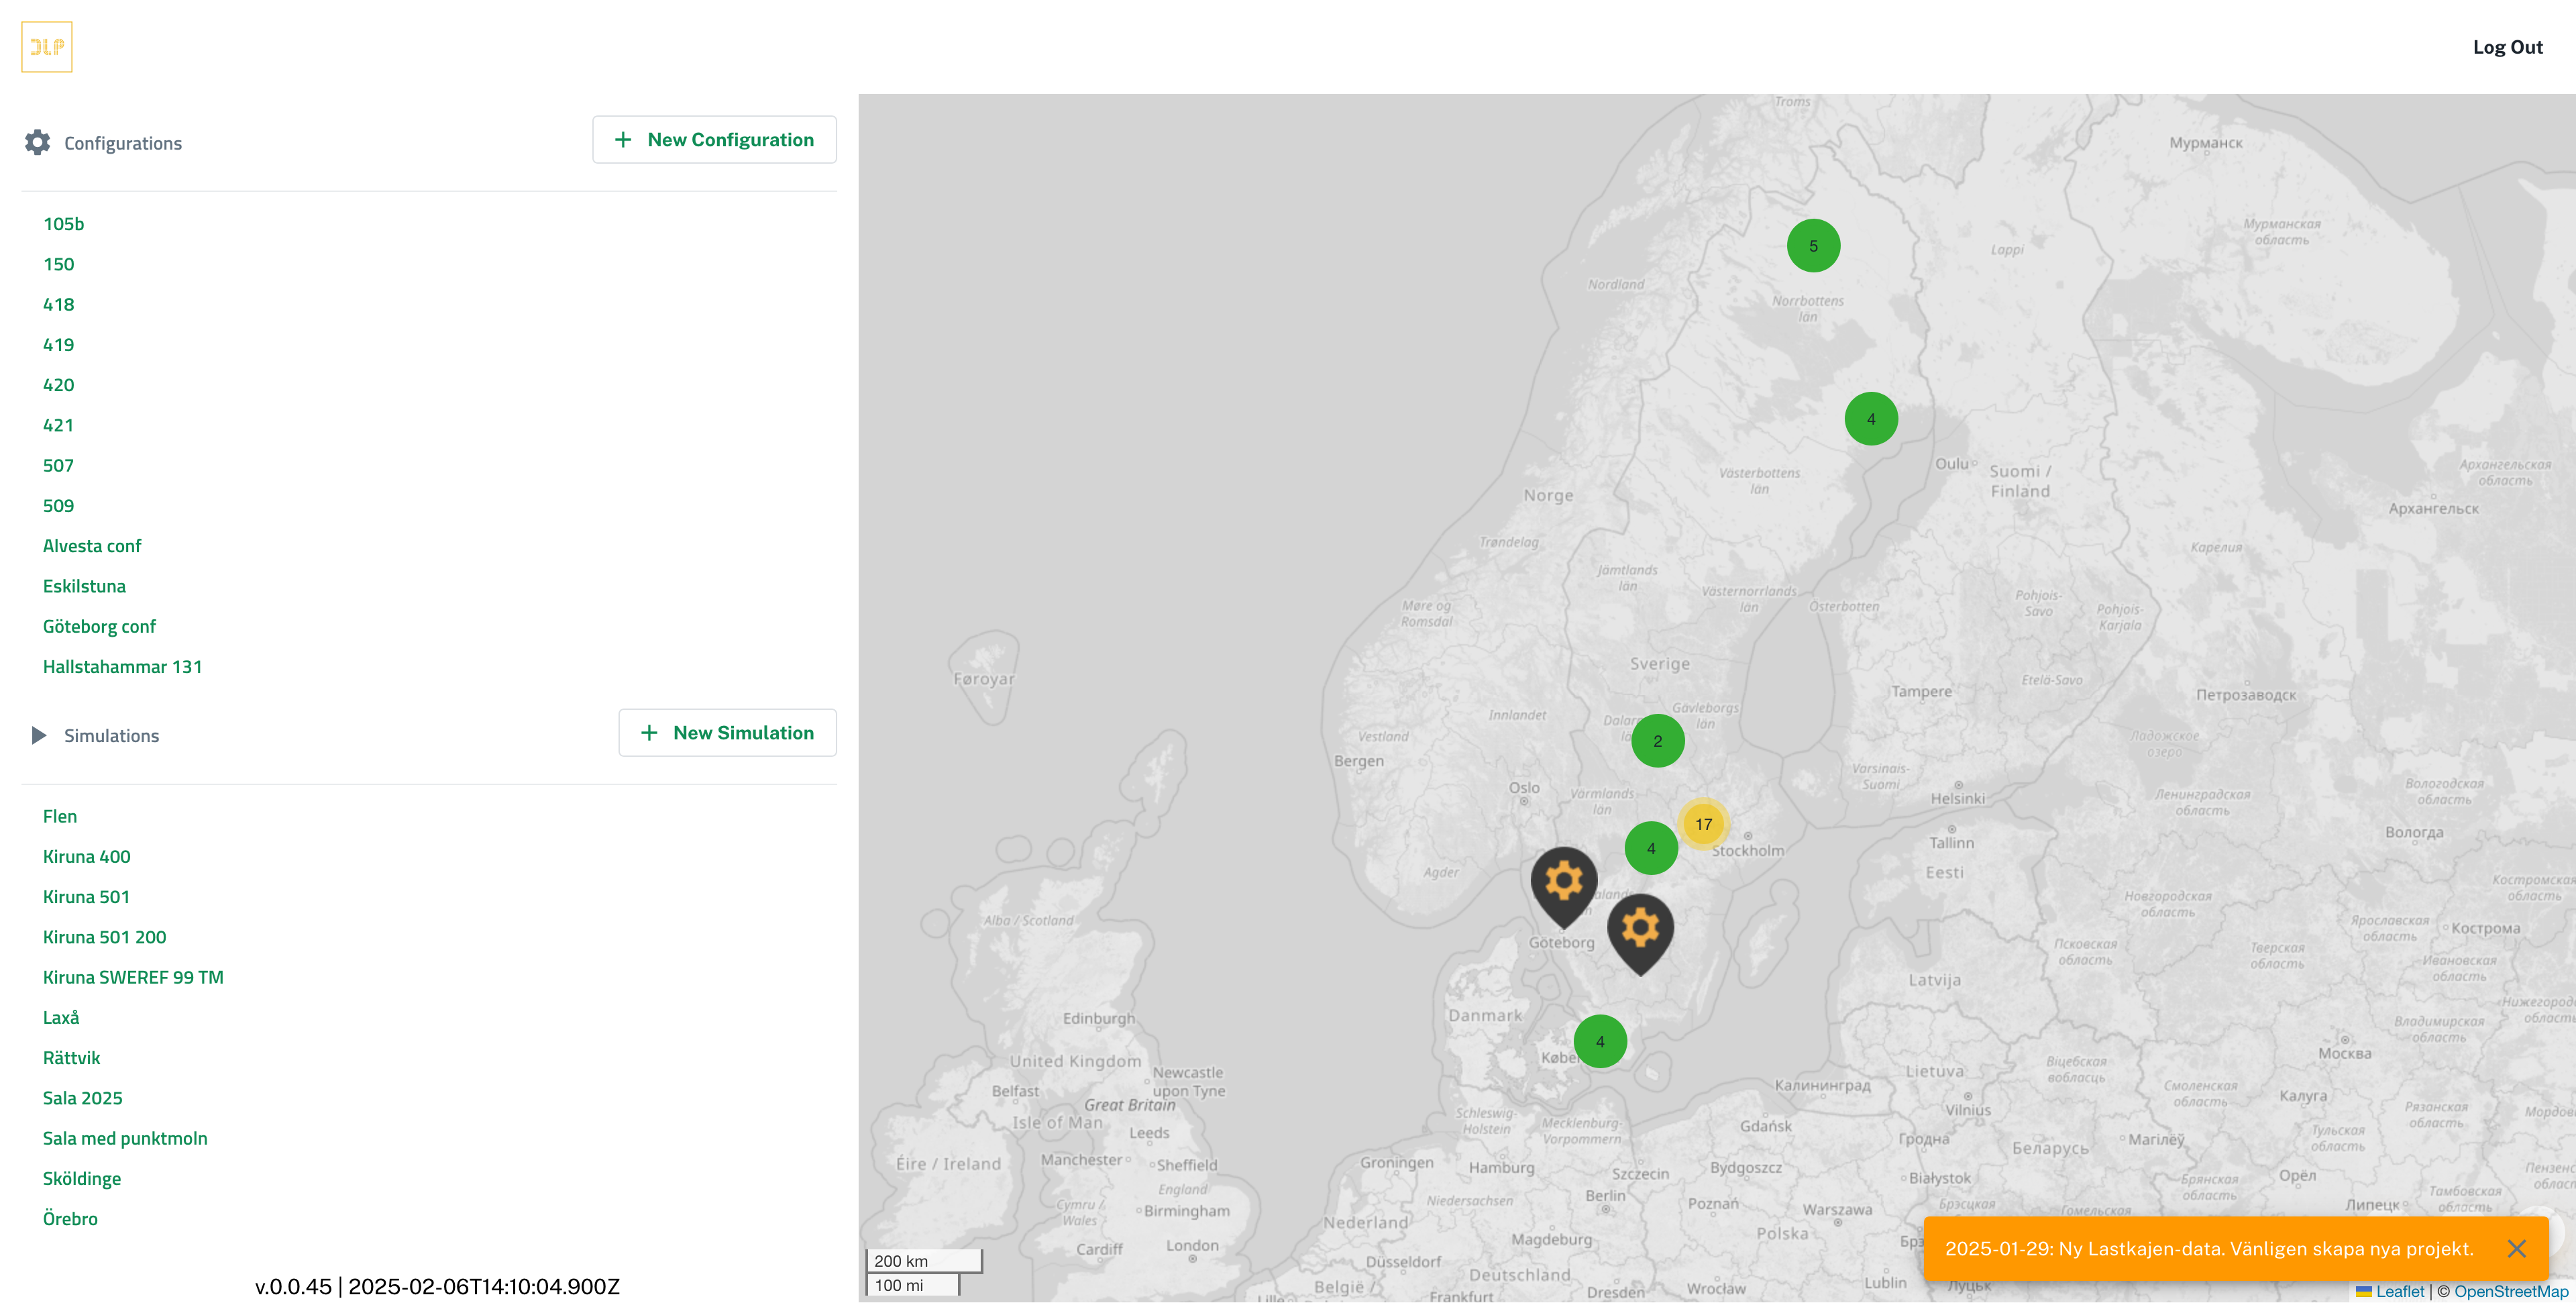Select configuration 509
Image resolution: width=2576 pixels, height=1303 pixels.
[58, 506]
